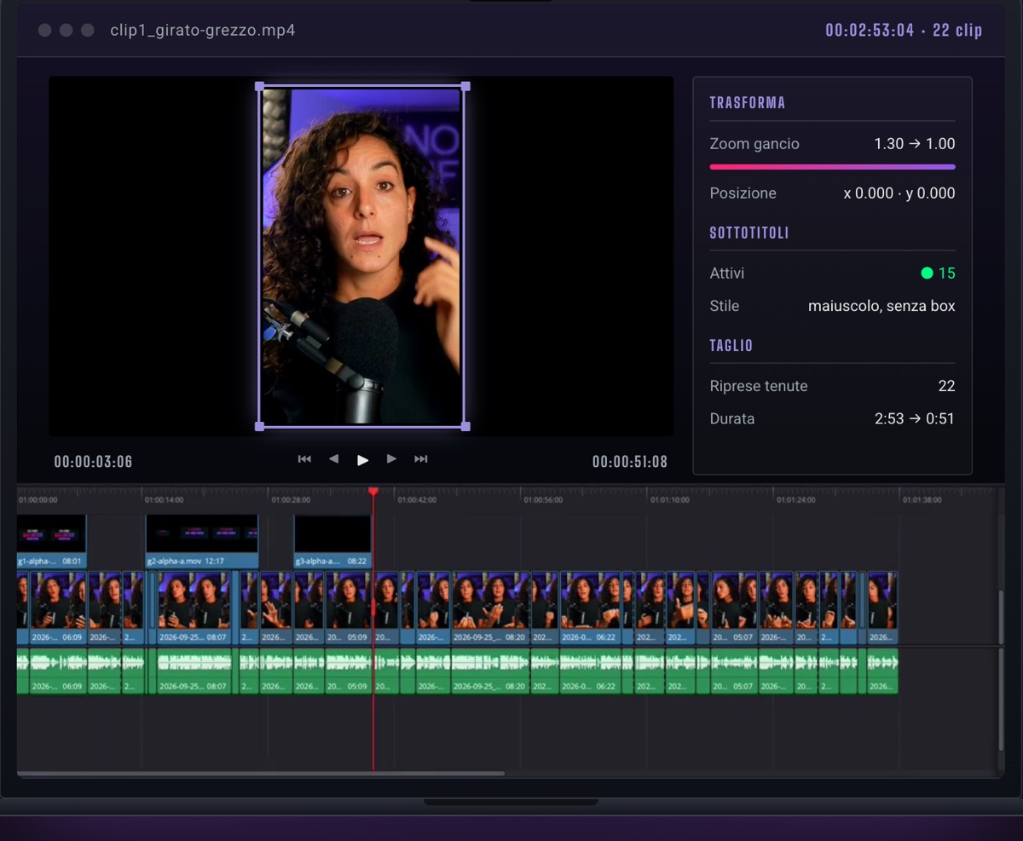Image resolution: width=1023 pixels, height=841 pixels.
Task: Click the header readout 00:02:53:04 · 22 clip
Action: (904, 31)
